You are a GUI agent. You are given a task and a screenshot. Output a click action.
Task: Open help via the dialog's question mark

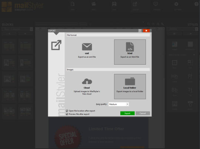coord(140,30)
